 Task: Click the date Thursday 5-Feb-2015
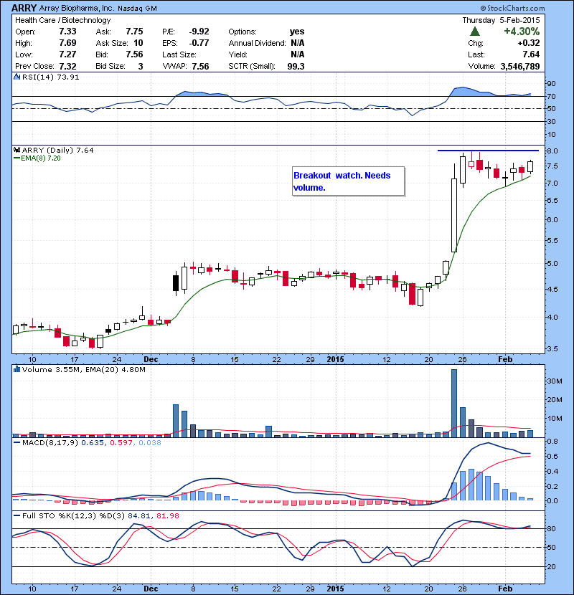coord(501,20)
